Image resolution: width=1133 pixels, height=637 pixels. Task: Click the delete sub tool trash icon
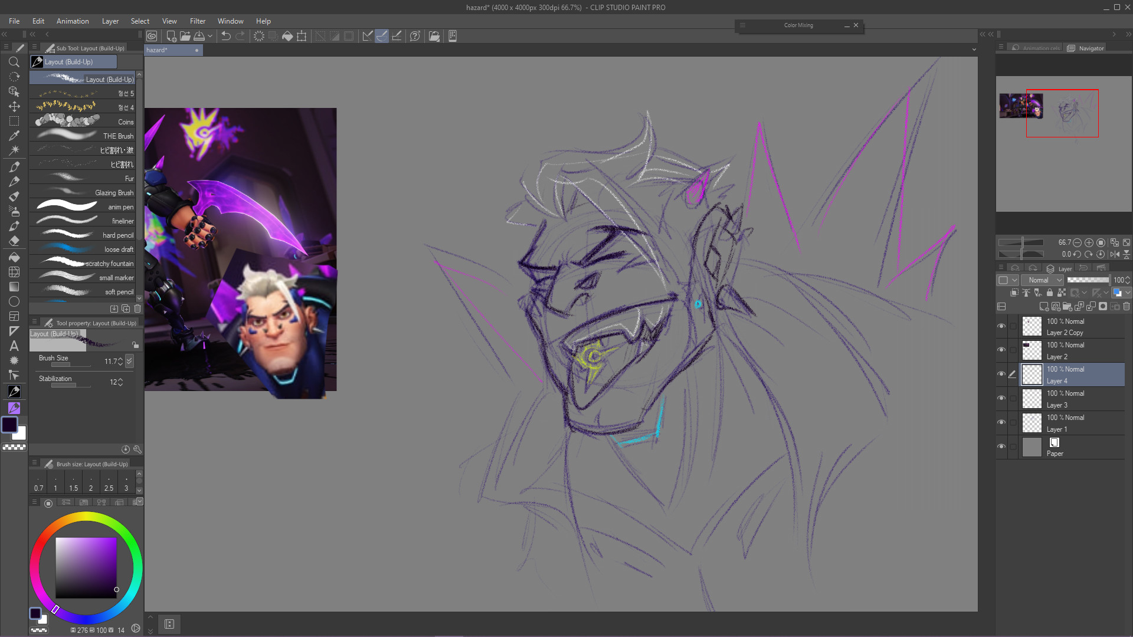pos(137,308)
